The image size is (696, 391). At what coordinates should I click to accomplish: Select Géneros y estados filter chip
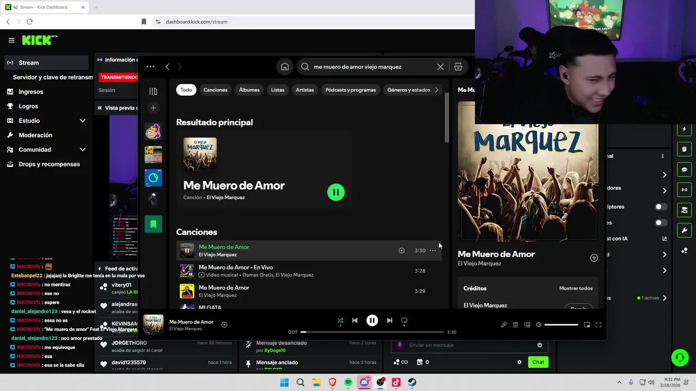(409, 90)
